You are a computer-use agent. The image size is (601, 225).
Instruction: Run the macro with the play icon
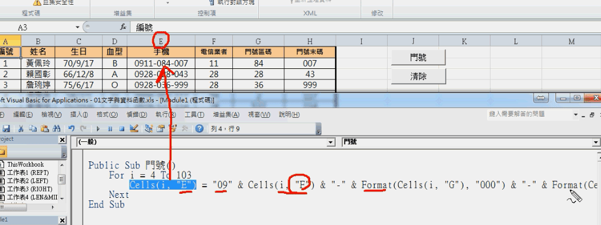98,129
